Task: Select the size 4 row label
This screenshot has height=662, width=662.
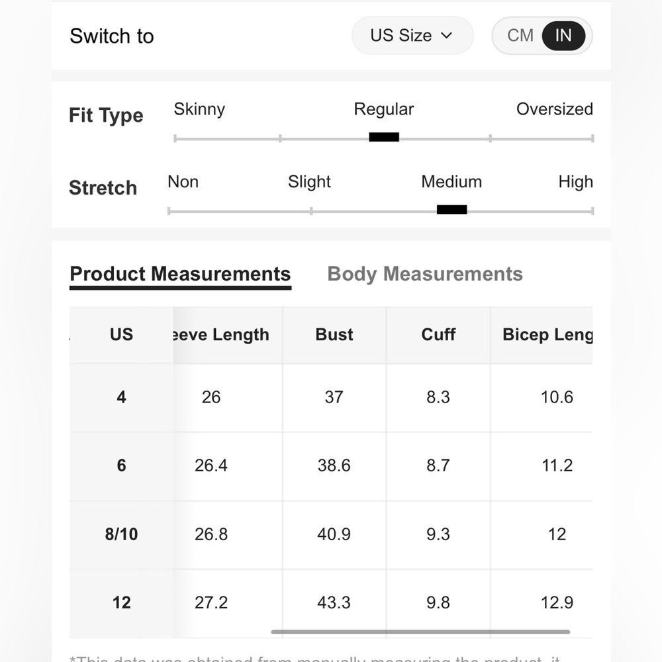Action: pyautogui.click(x=121, y=397)
